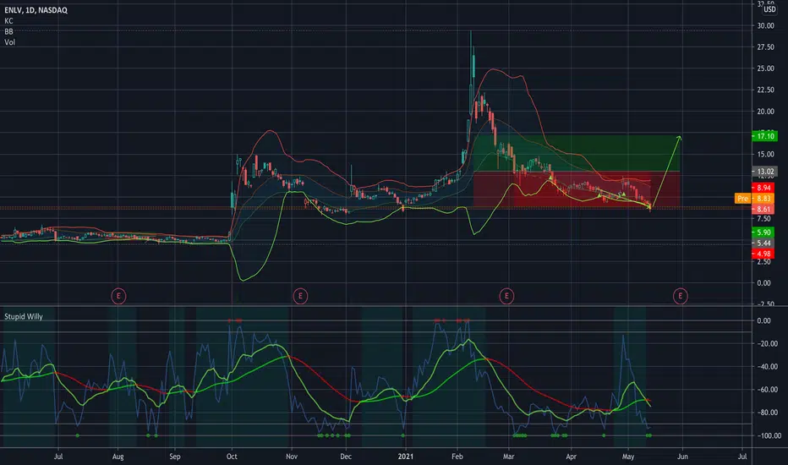Click the -40.00 value on indicator axis

pyautogui.click(x=767, y=367)
